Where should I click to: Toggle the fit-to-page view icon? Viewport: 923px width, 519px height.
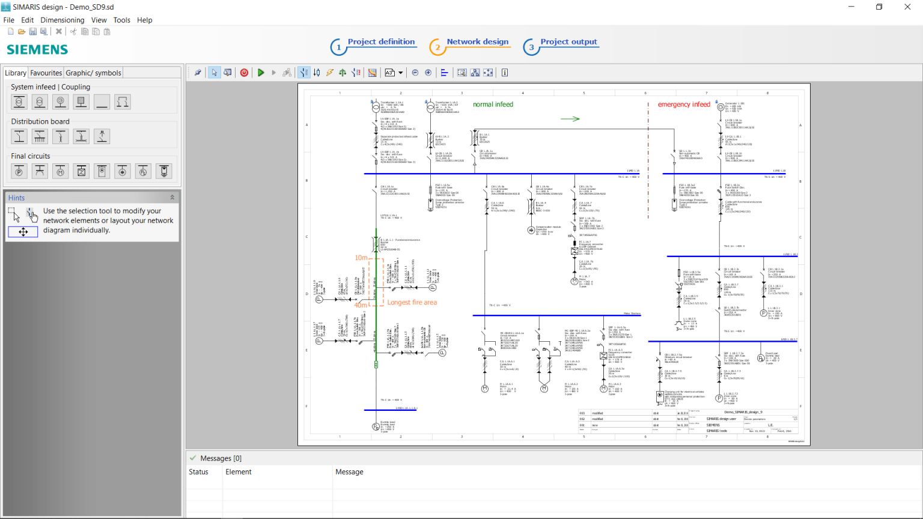(487, 72)
